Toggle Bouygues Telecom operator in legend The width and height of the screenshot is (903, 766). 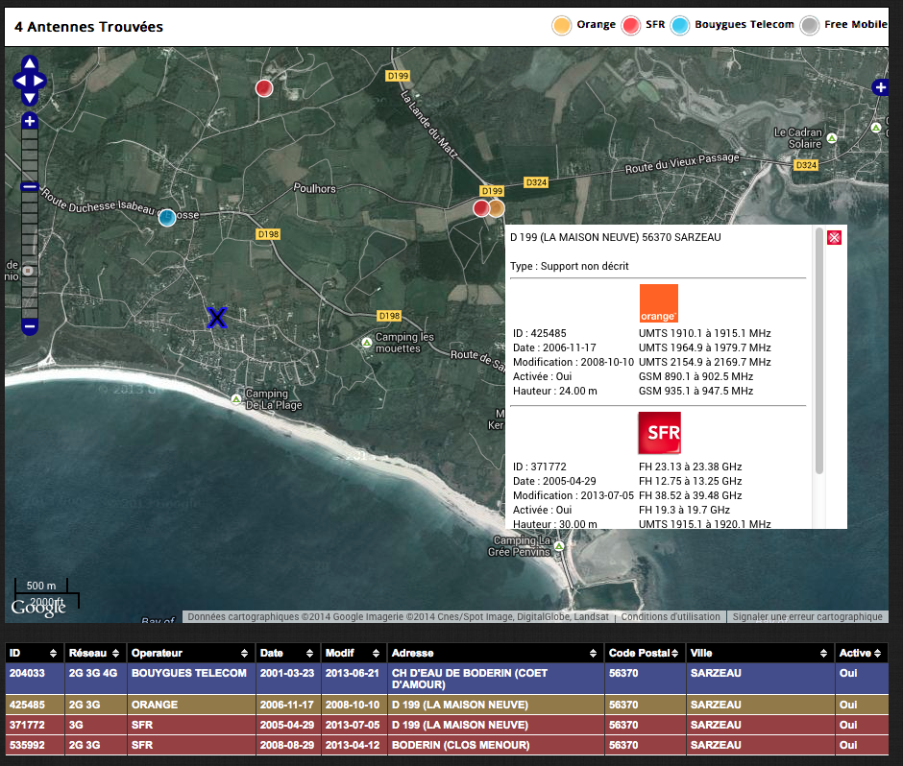coord(680,26)
